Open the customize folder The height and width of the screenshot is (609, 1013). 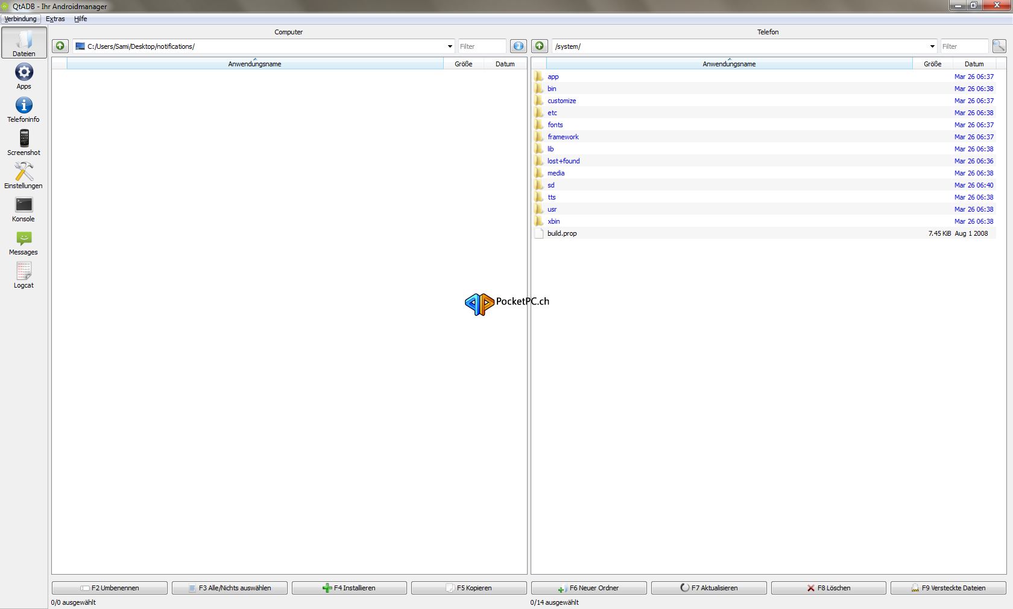coord(561,101)
